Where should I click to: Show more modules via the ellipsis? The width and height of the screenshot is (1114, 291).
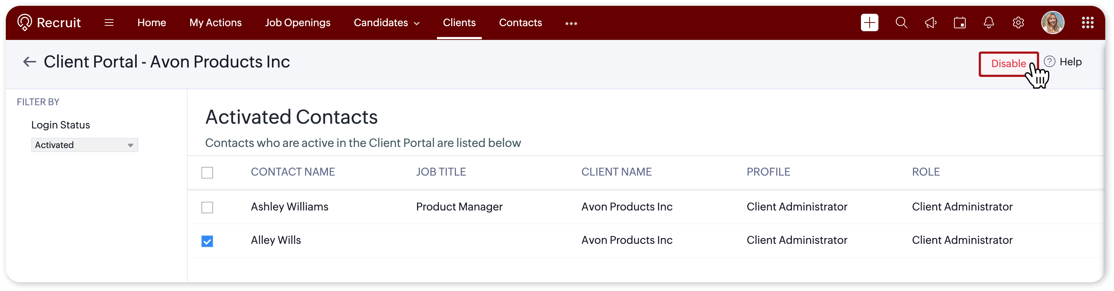(x=571, y=23)
